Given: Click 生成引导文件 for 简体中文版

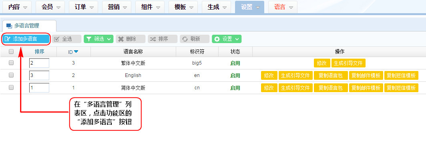Looking at the screenshot, I should pyautogui.click(x=295, y=88).
